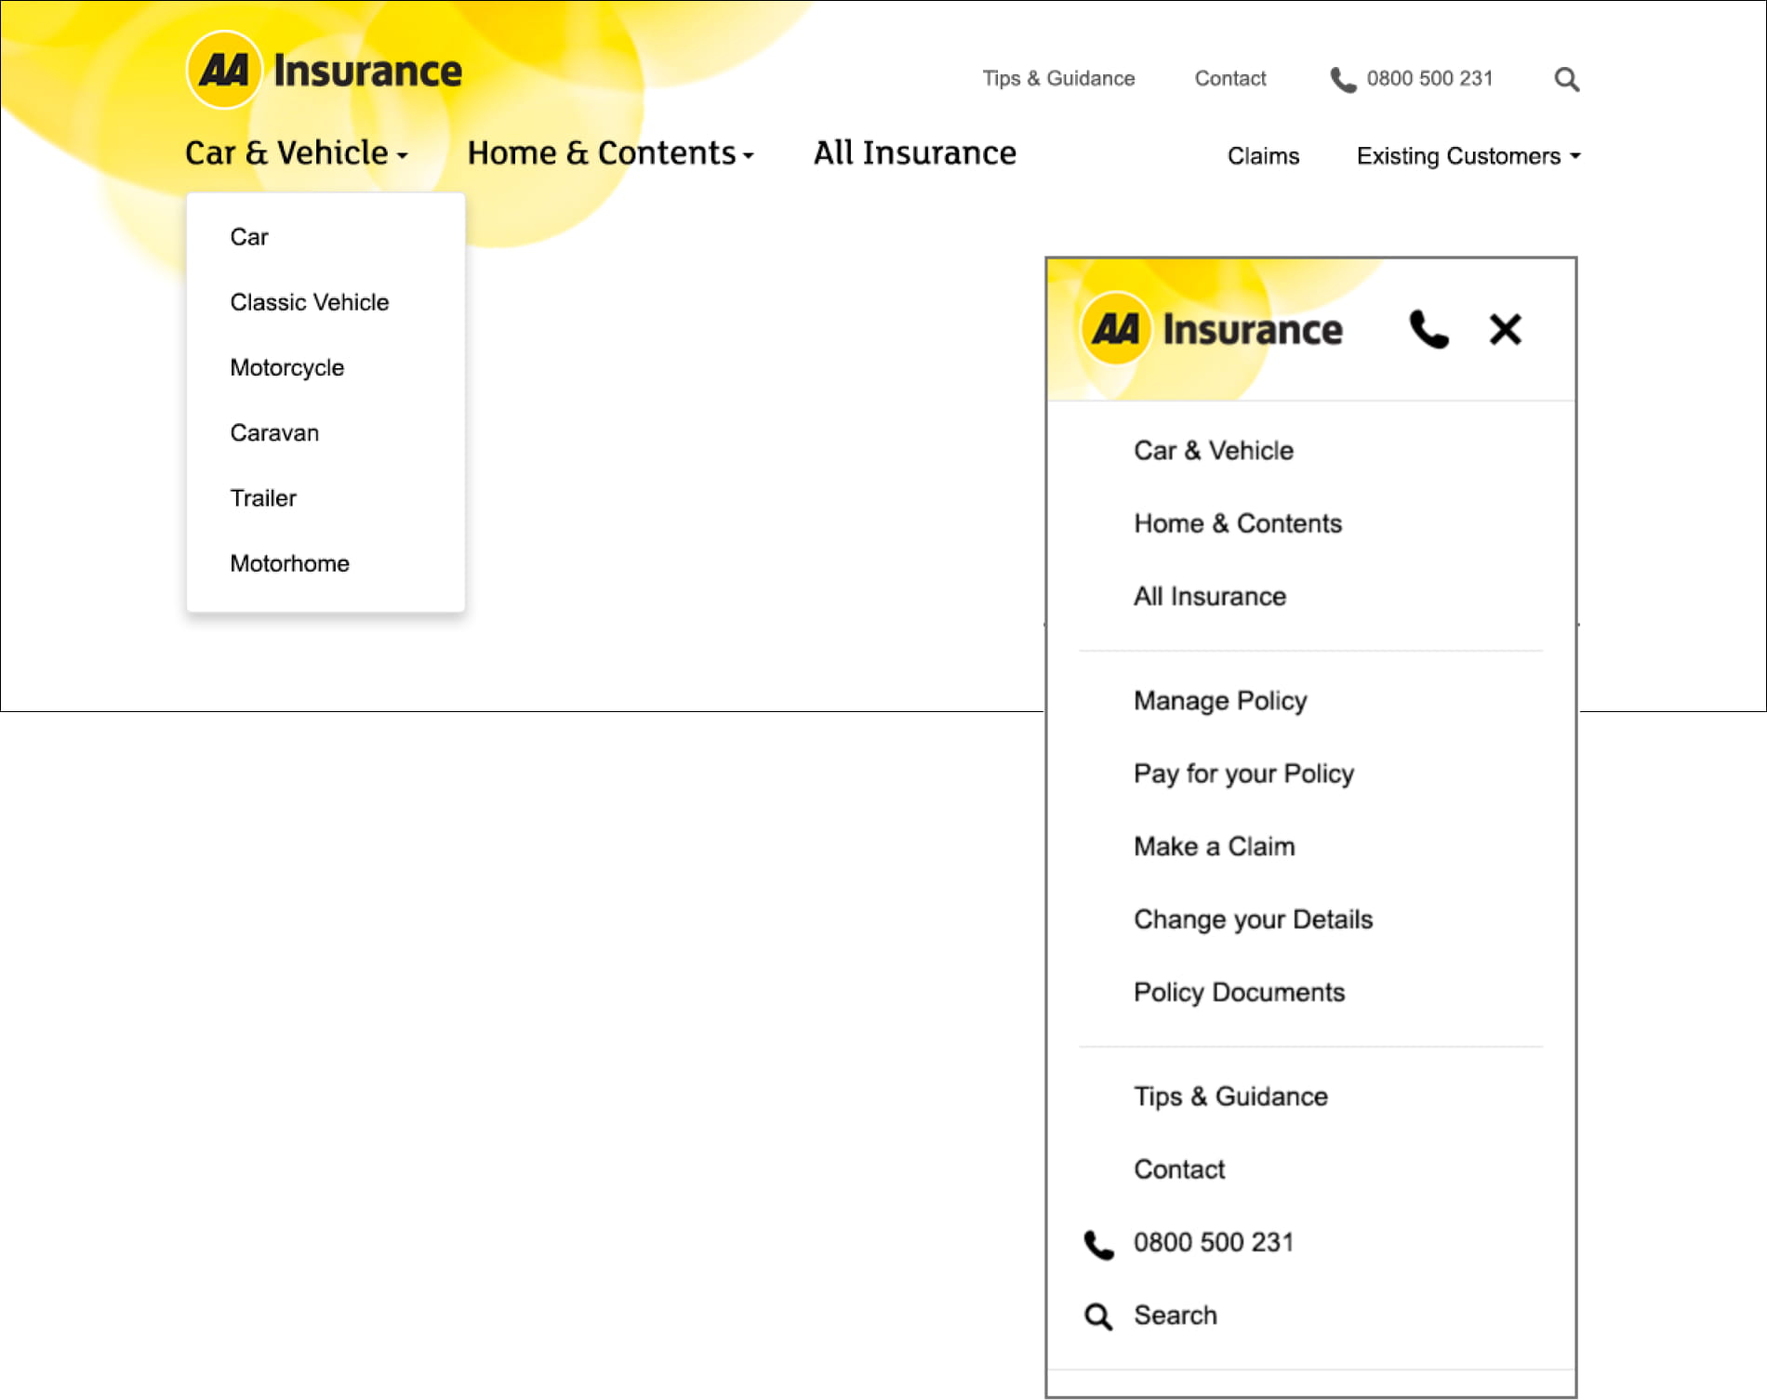Click the magnifier icon beside Search in mobile menu
The image size is (1767, 1400).
(x=1098, y=1316)
